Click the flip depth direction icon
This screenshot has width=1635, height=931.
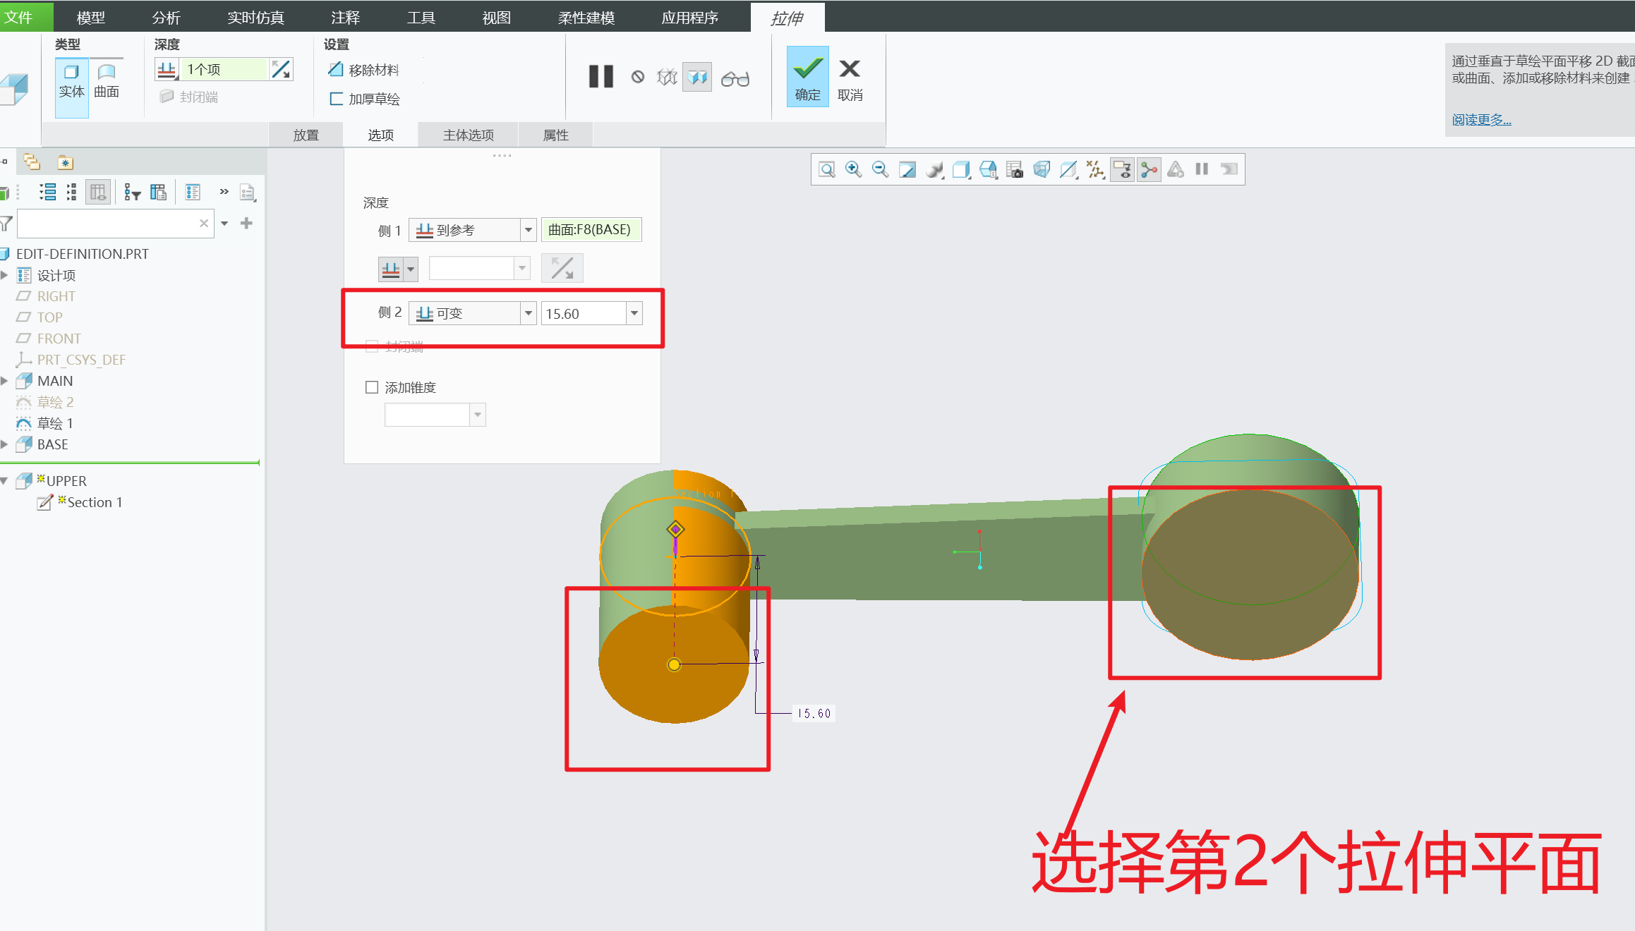pos(281,69)
